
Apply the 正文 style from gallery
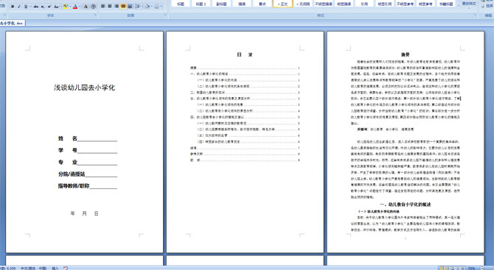coord(282,4)
